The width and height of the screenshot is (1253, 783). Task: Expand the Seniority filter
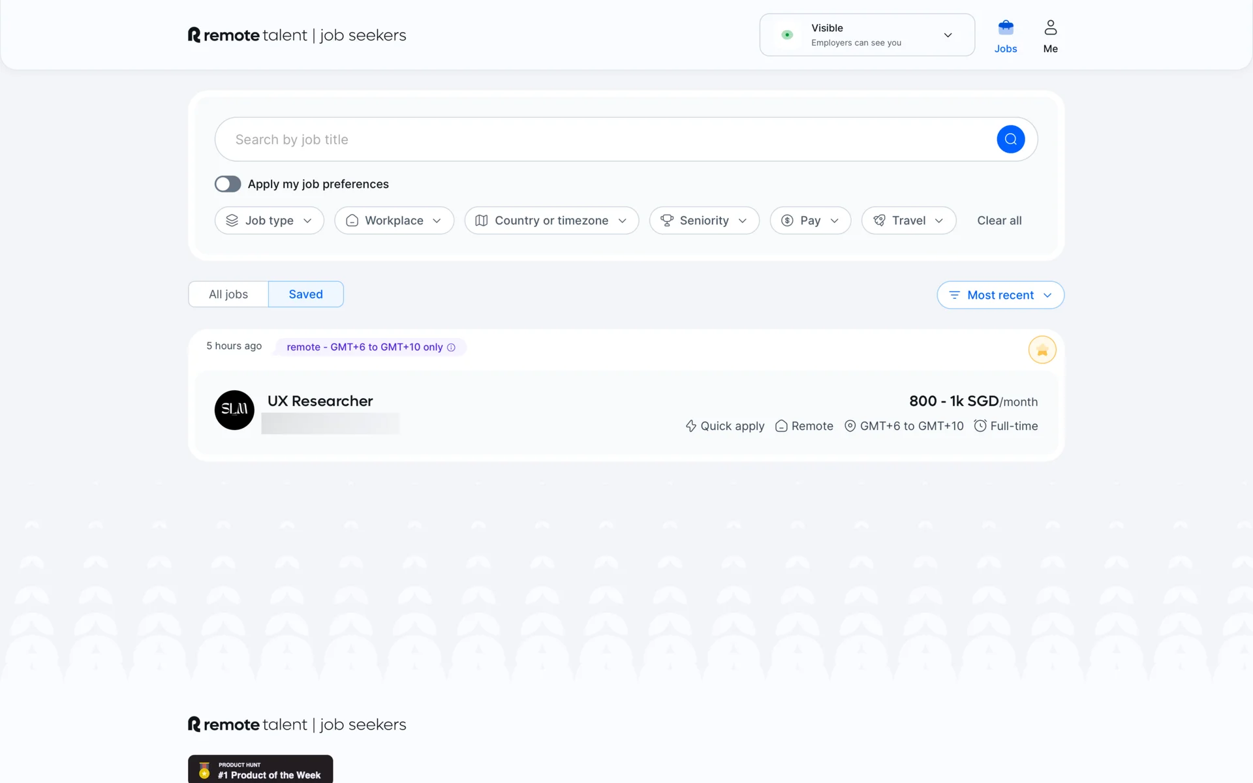(x=704, y=221)
